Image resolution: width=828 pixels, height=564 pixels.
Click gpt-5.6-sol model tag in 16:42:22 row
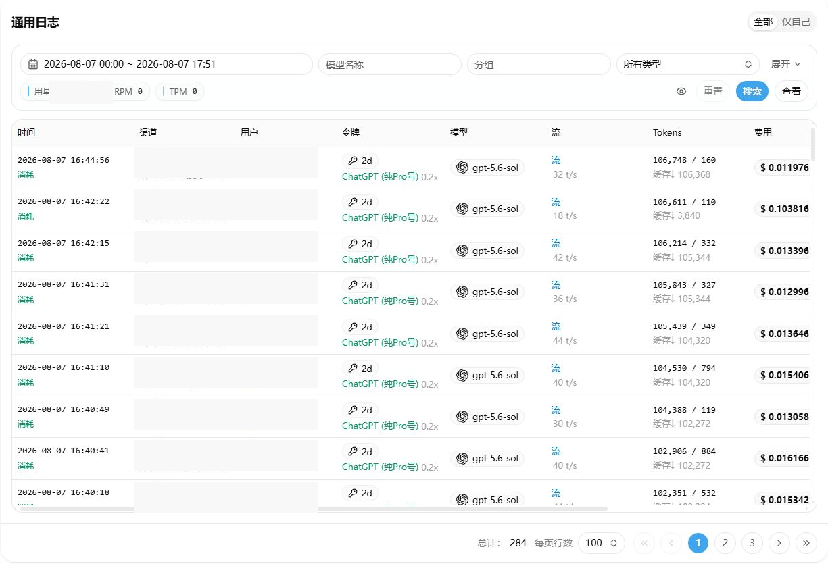point(487,209)
